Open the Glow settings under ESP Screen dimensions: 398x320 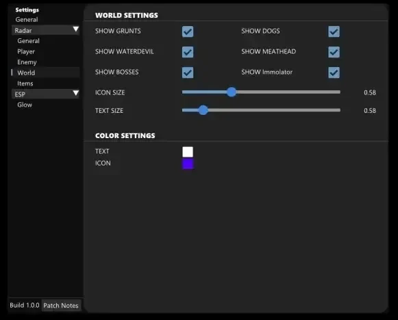click(25, 105)
